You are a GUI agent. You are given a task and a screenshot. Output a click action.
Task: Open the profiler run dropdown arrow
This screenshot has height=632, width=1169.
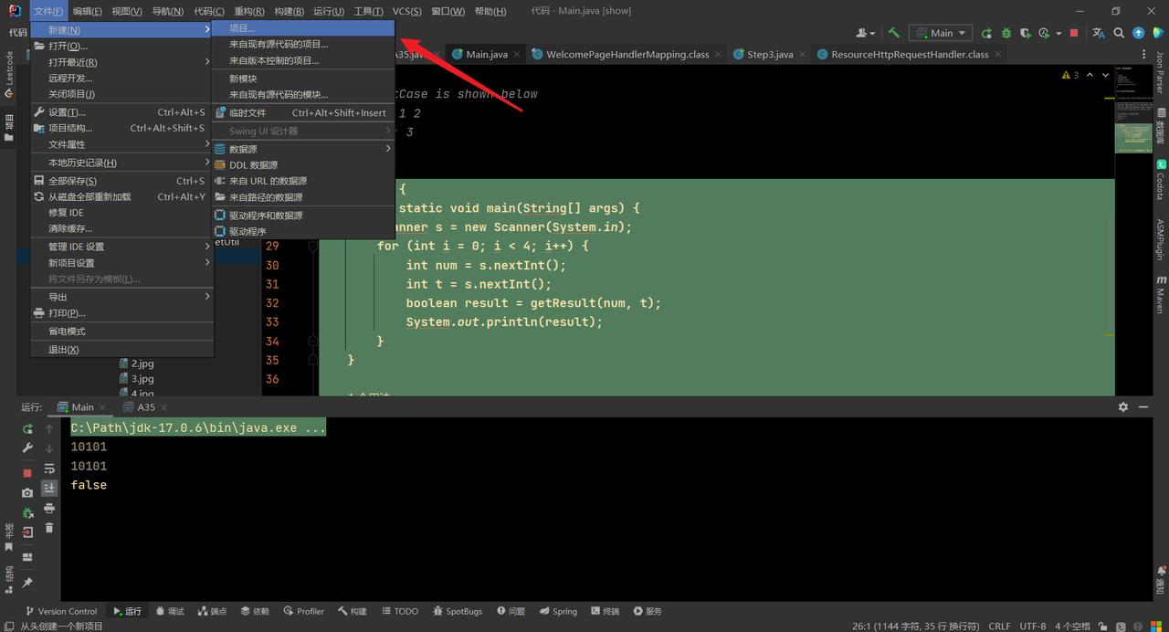point(1058,33)
